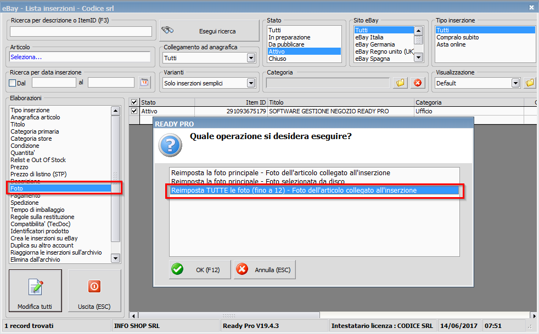Viewport: 539px width, 334px height.
Task: Select 'Relist e Out Of Stock' elaboration
Action: click(x=60, y=160)
